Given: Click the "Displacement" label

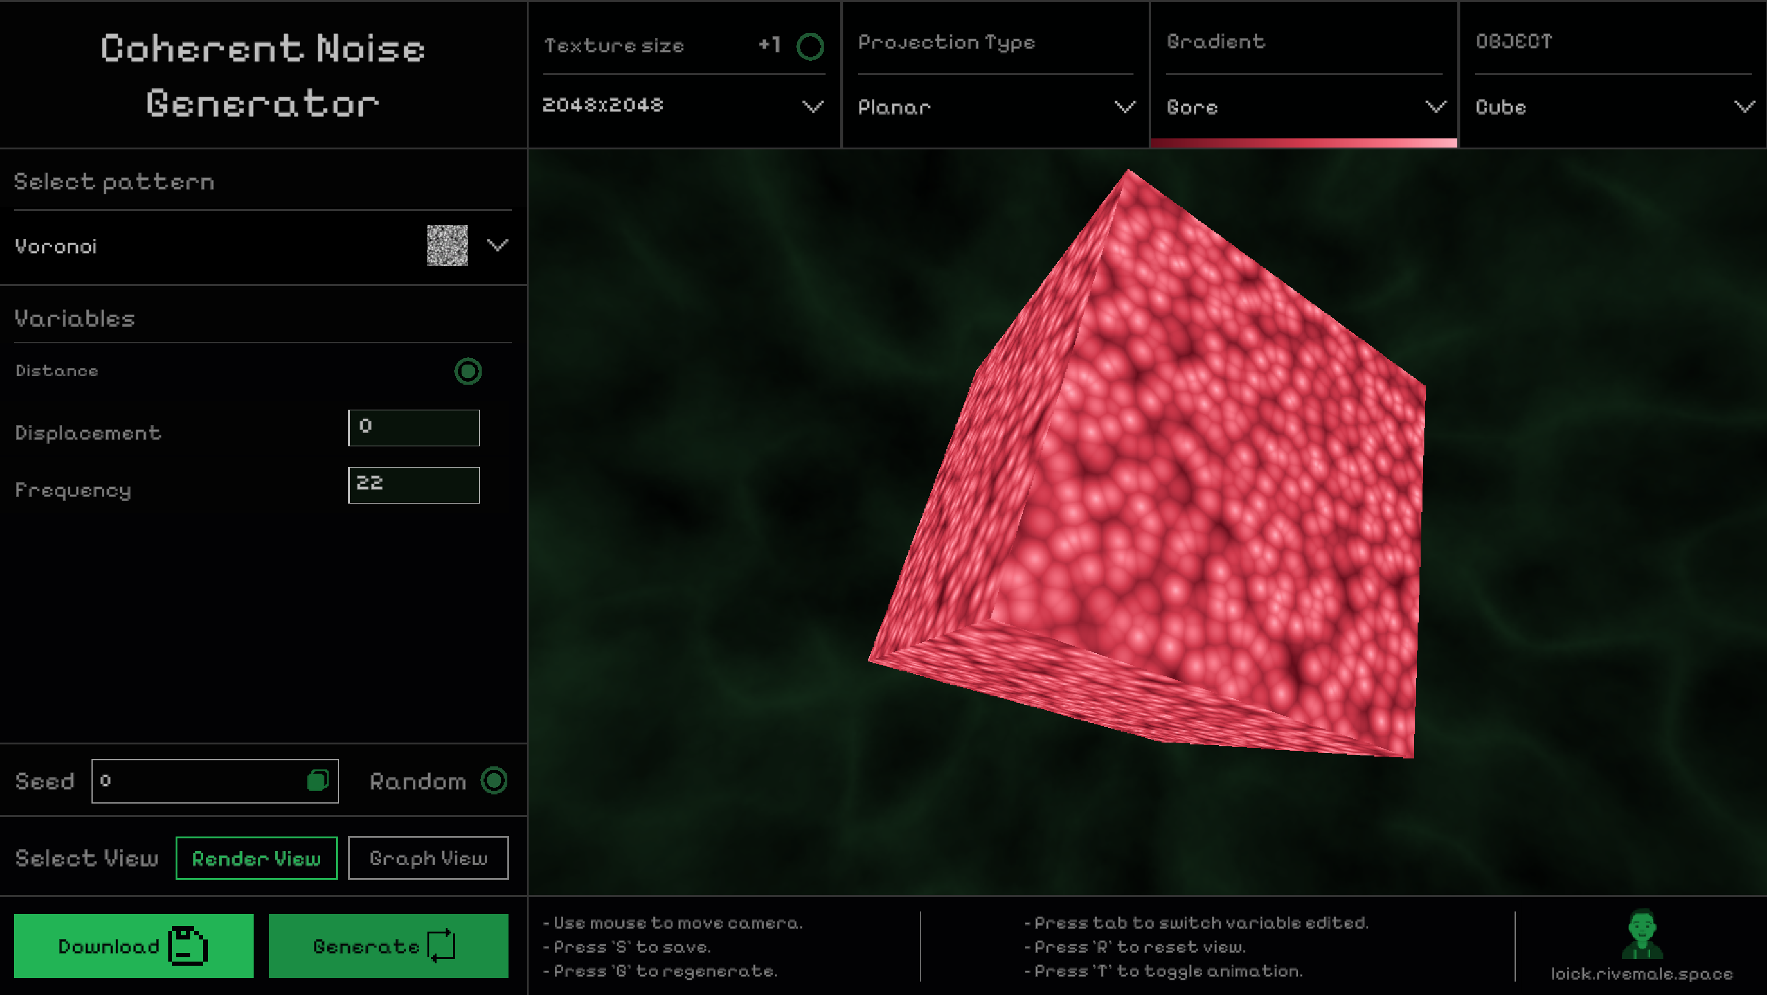Looking at the screenshot, I should click(88, 433).
